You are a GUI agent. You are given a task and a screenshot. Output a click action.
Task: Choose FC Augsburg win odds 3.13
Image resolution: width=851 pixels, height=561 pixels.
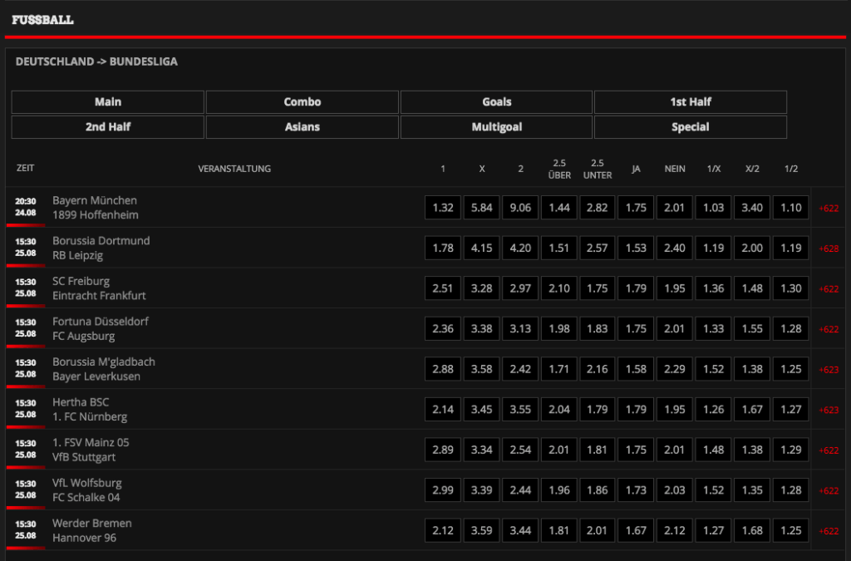[x=520, y=329]
